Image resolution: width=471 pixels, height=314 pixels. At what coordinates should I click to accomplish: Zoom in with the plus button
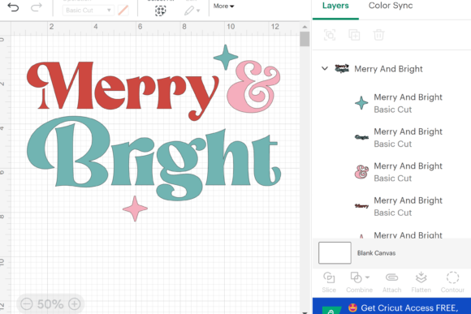tap(74, 304)
